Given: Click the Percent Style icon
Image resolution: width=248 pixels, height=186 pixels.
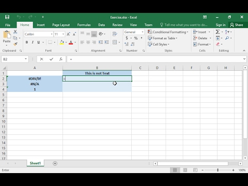Looking at the screenshot, I should 136,38.
